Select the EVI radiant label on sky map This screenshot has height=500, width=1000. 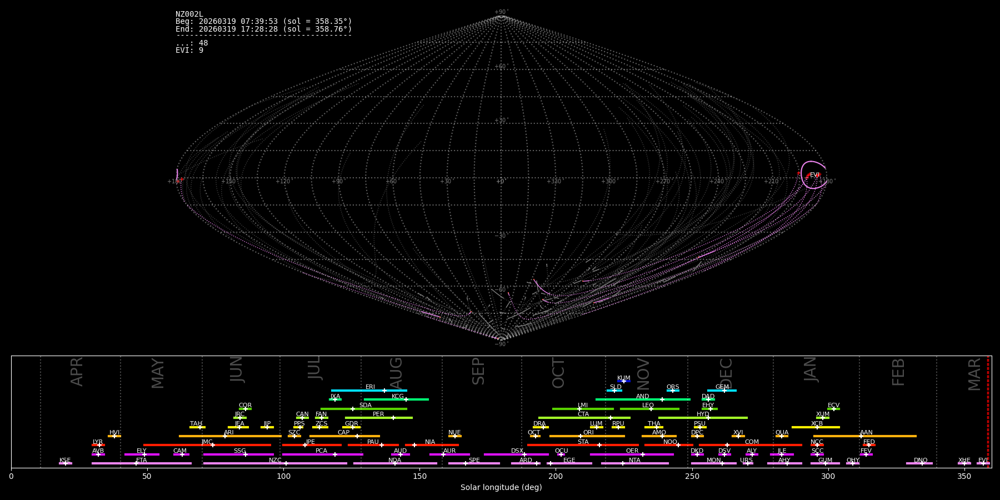[x=814, y=175]
